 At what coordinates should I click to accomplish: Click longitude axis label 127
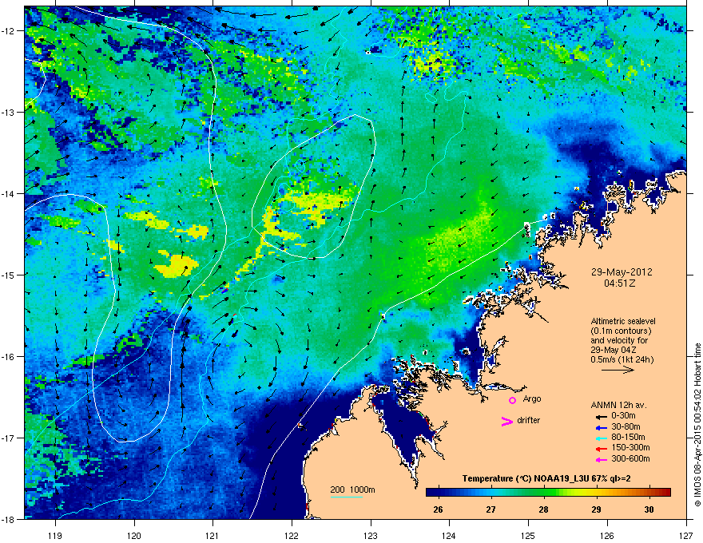[686, 536]
